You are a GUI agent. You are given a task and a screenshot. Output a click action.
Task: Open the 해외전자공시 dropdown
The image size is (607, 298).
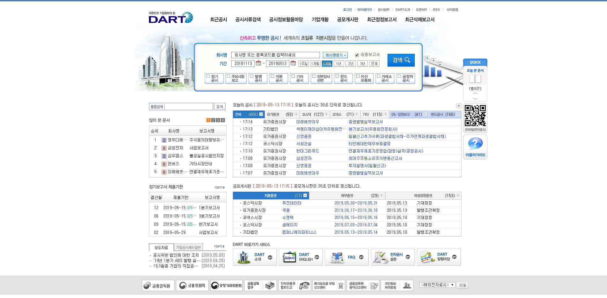(x=437, y=285)
